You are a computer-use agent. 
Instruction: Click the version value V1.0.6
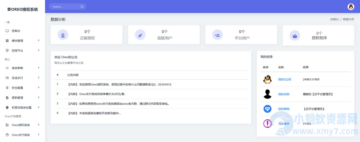point(307,124)
